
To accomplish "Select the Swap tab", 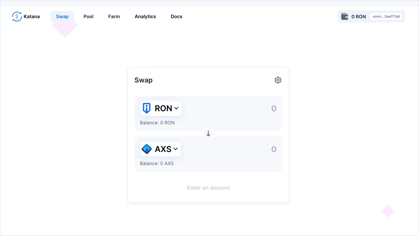I will 62,16.
